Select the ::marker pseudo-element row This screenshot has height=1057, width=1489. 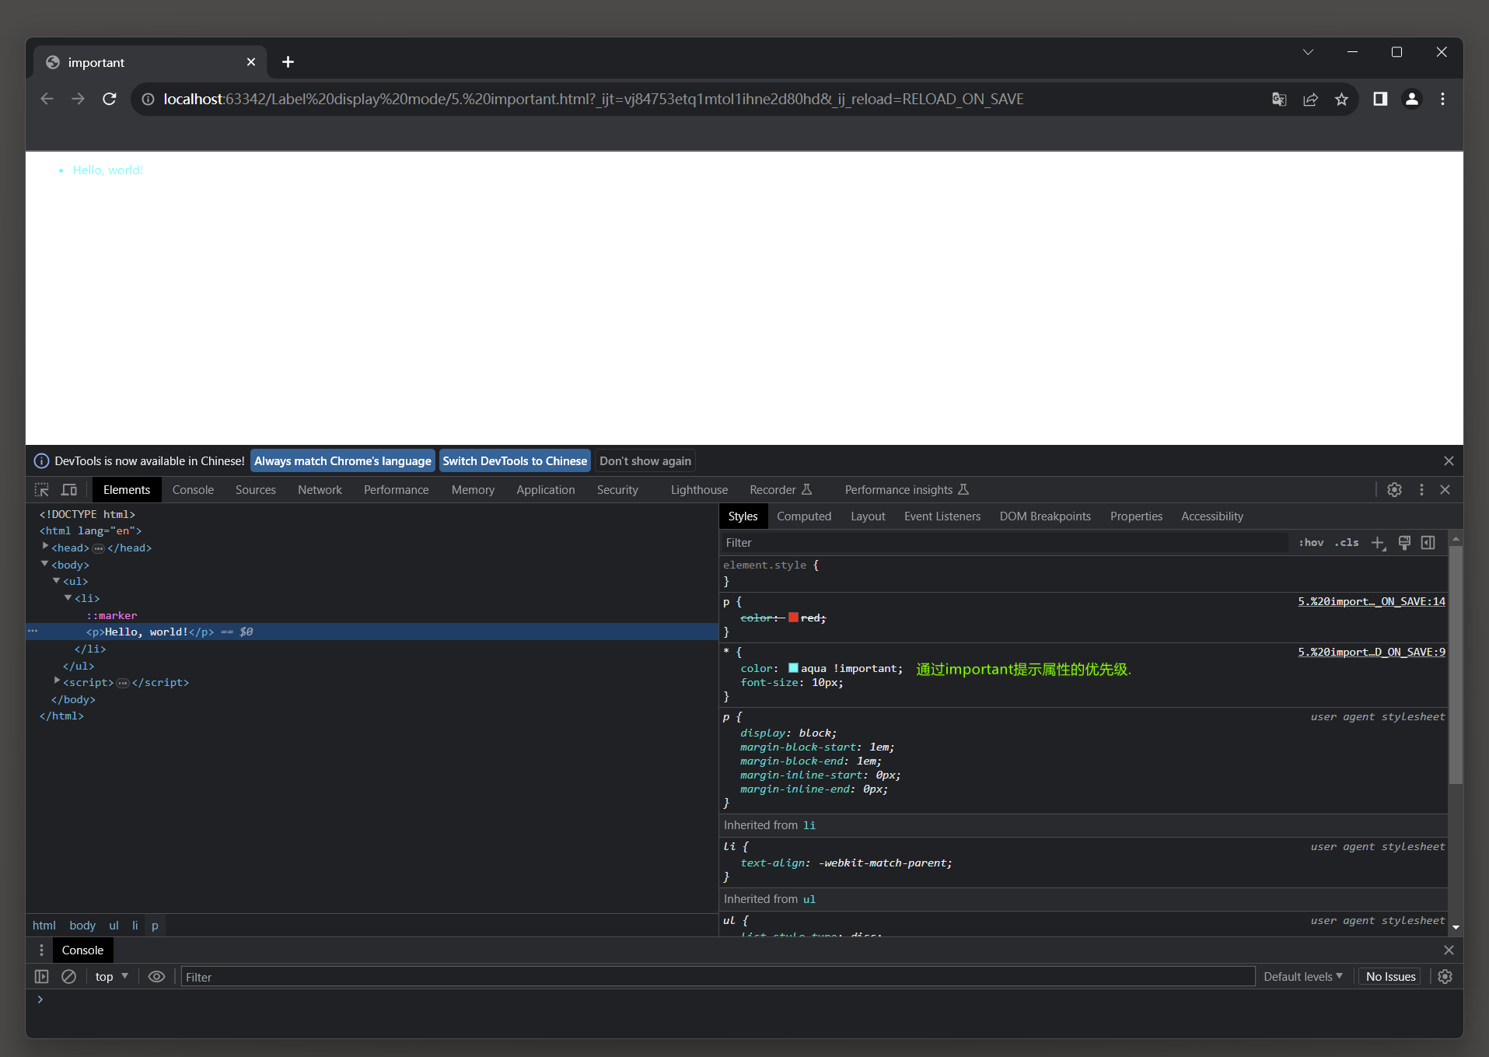[111, 615]
